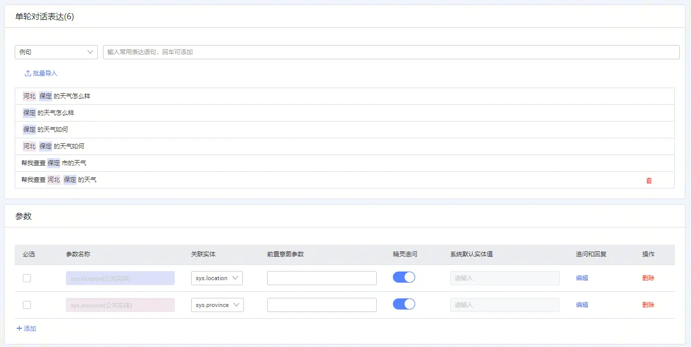Viewport: 691px width, 347px height.
Task: Open the 例句 type dropdown
Action: [56, 52]
